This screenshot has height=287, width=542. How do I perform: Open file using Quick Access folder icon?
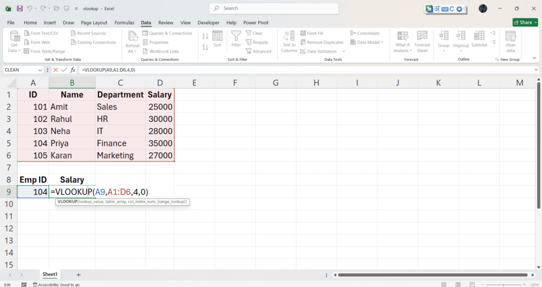(x=57, y=8)
